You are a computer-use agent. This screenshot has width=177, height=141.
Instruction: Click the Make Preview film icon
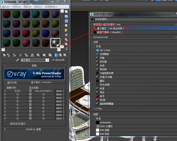(66, 35)
